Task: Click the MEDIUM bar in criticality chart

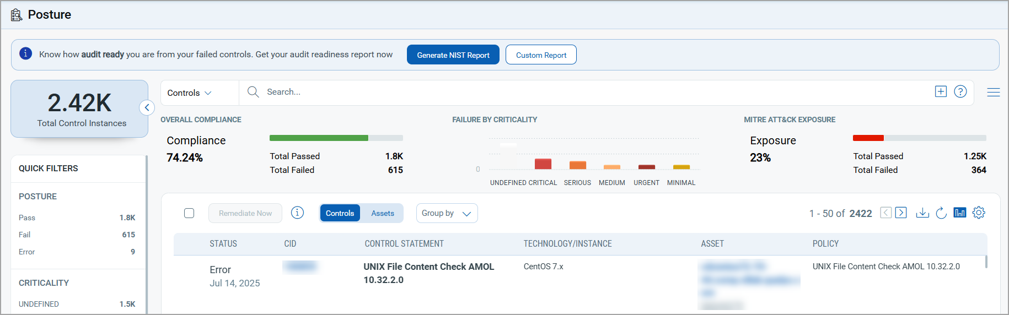Action: [612, 167]
